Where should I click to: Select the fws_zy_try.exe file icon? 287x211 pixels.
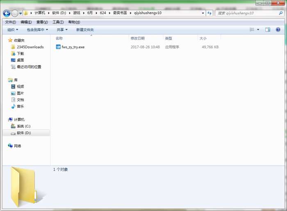(x=58, y=47)
